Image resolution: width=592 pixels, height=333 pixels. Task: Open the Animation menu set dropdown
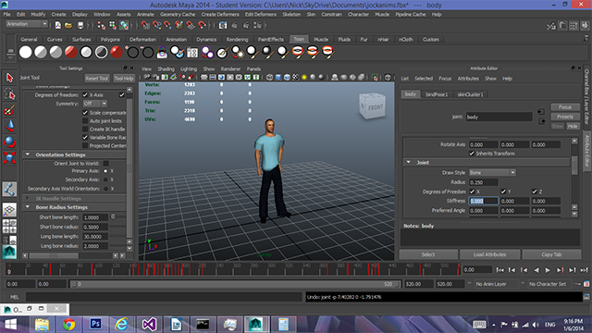pos(27,24)
